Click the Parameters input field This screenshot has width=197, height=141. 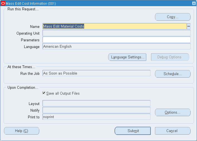(x=116, y=40)
